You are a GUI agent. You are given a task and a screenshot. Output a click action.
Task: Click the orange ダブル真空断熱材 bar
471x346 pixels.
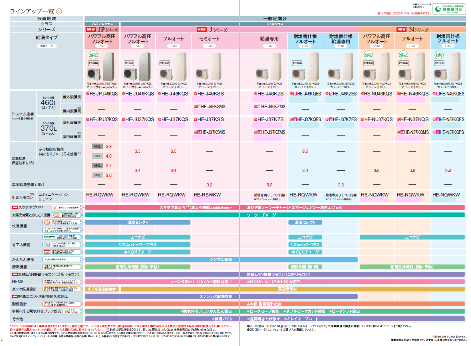point(102,289)
